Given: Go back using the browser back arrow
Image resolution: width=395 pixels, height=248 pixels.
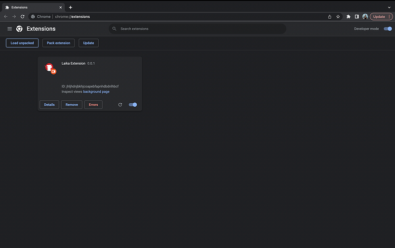Looking at the screenshot, I should [x=6, y=16].
